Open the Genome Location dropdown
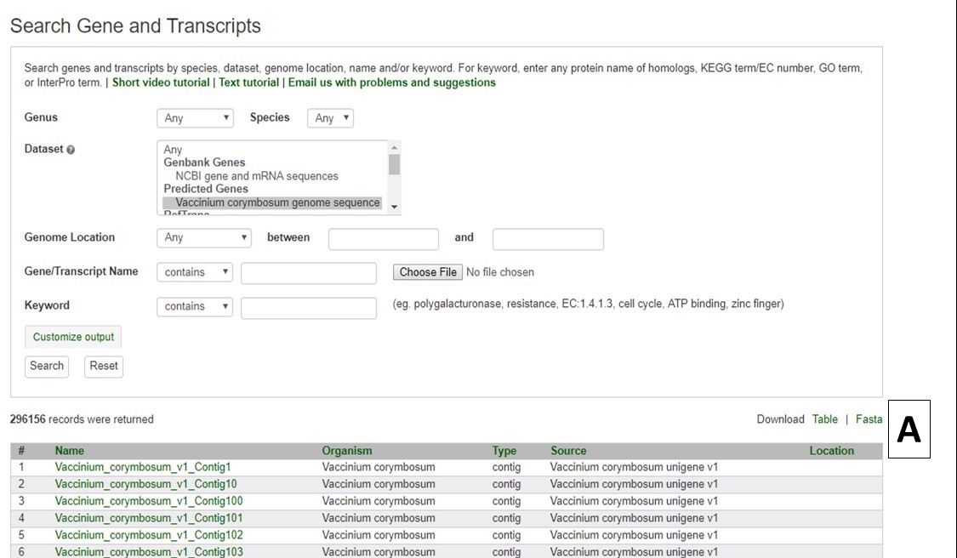This screenshot has height=558, width=957. click(x=204, y=237)
